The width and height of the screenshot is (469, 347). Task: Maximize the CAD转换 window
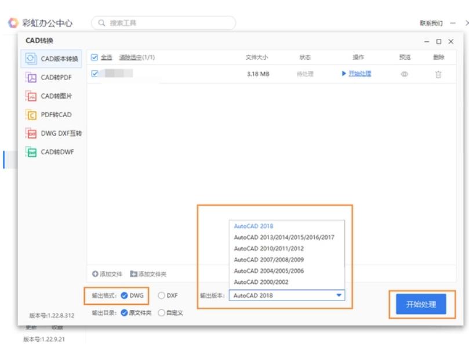[x=438, y=42]
